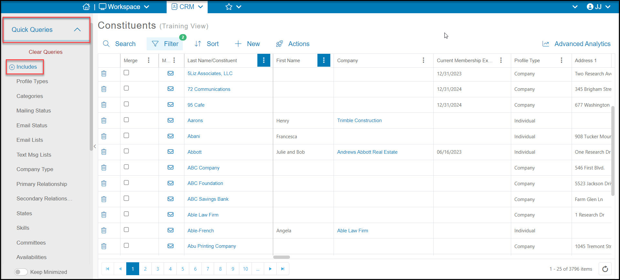Image resolution: width=620 pixels, height=280 pixels.
Task: Open column menu for Last Name/Constituent
Action: click(264, 60)
